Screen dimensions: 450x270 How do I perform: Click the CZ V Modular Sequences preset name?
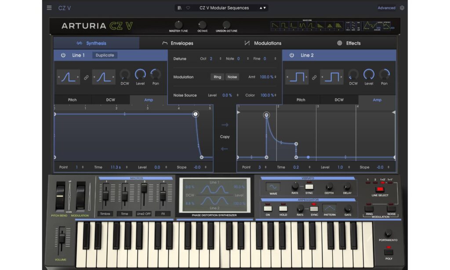[224, 8]
